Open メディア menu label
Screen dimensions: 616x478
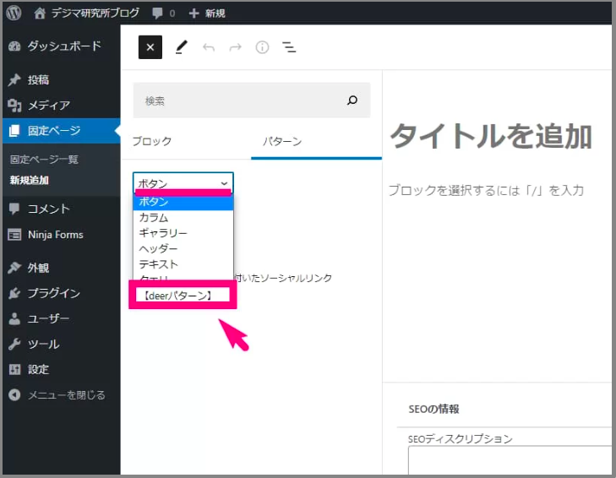tap(49, 106)
